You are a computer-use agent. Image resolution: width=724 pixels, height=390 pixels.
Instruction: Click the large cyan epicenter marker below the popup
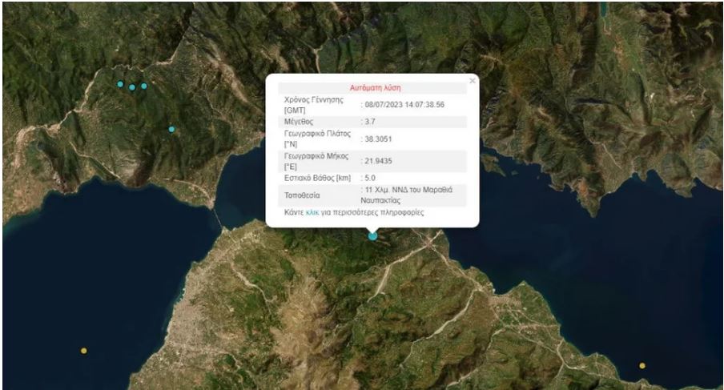(x=372, y=235)
